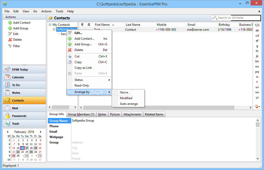Expand the Status submenu arrow
This screenshot has width=264, height=170.
[x=109, y=80]
